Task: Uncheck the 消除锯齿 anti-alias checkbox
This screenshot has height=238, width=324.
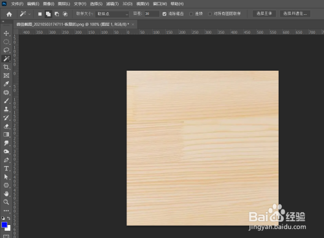Action: [165, 14]
